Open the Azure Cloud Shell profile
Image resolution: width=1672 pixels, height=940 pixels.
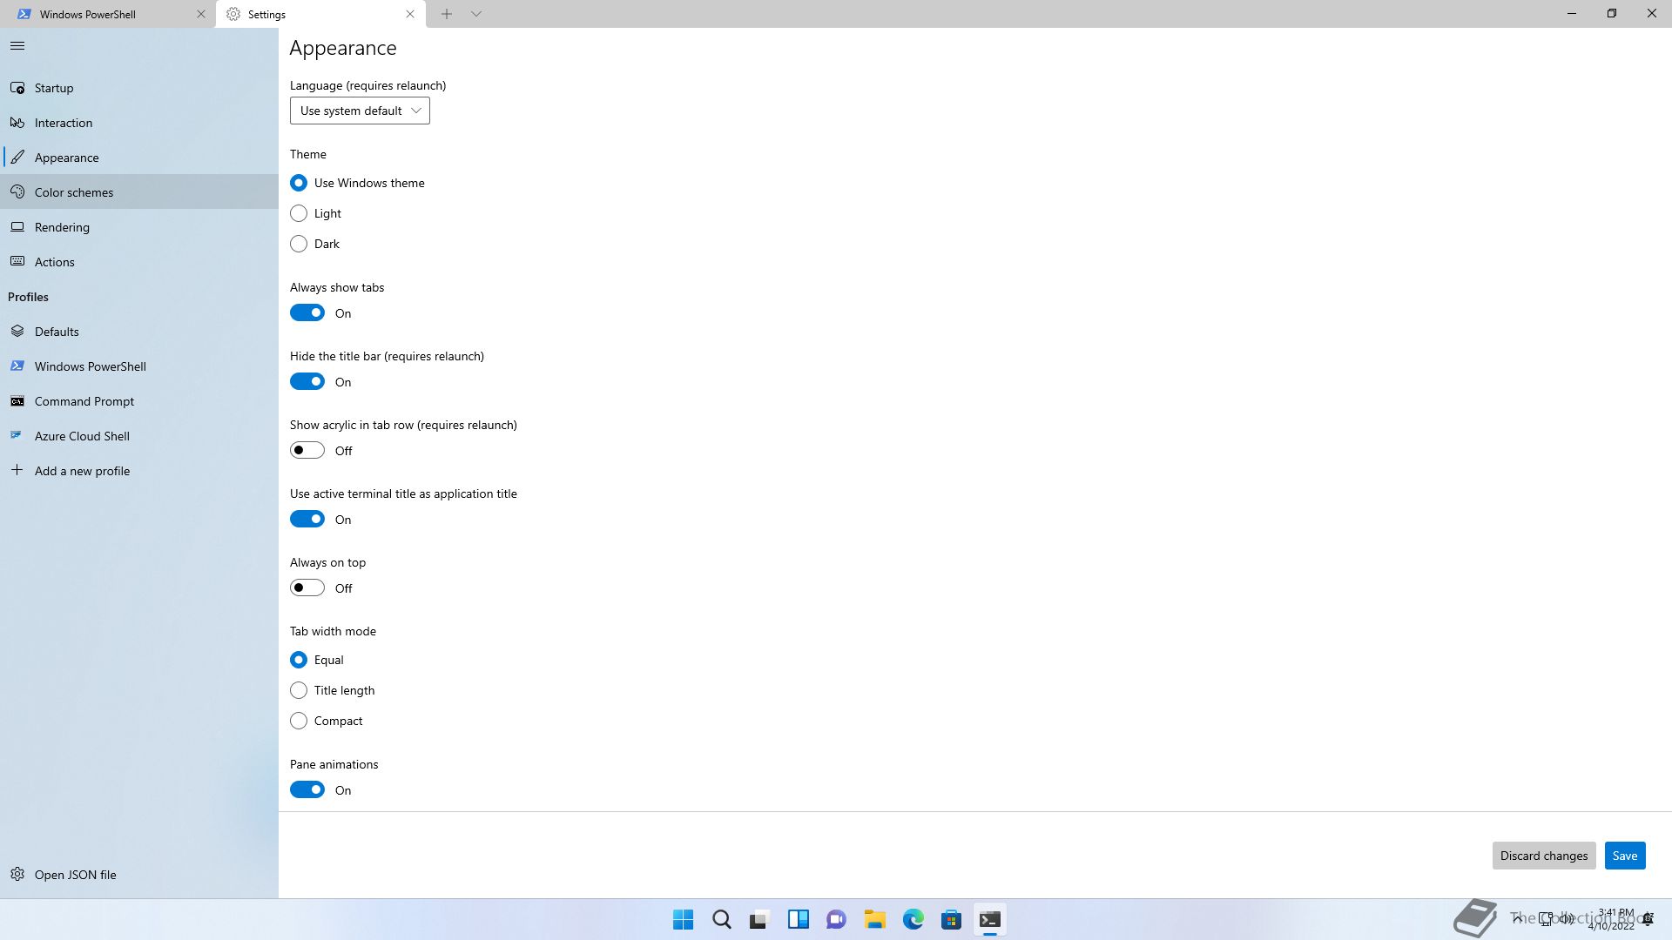tap(139, 436)
